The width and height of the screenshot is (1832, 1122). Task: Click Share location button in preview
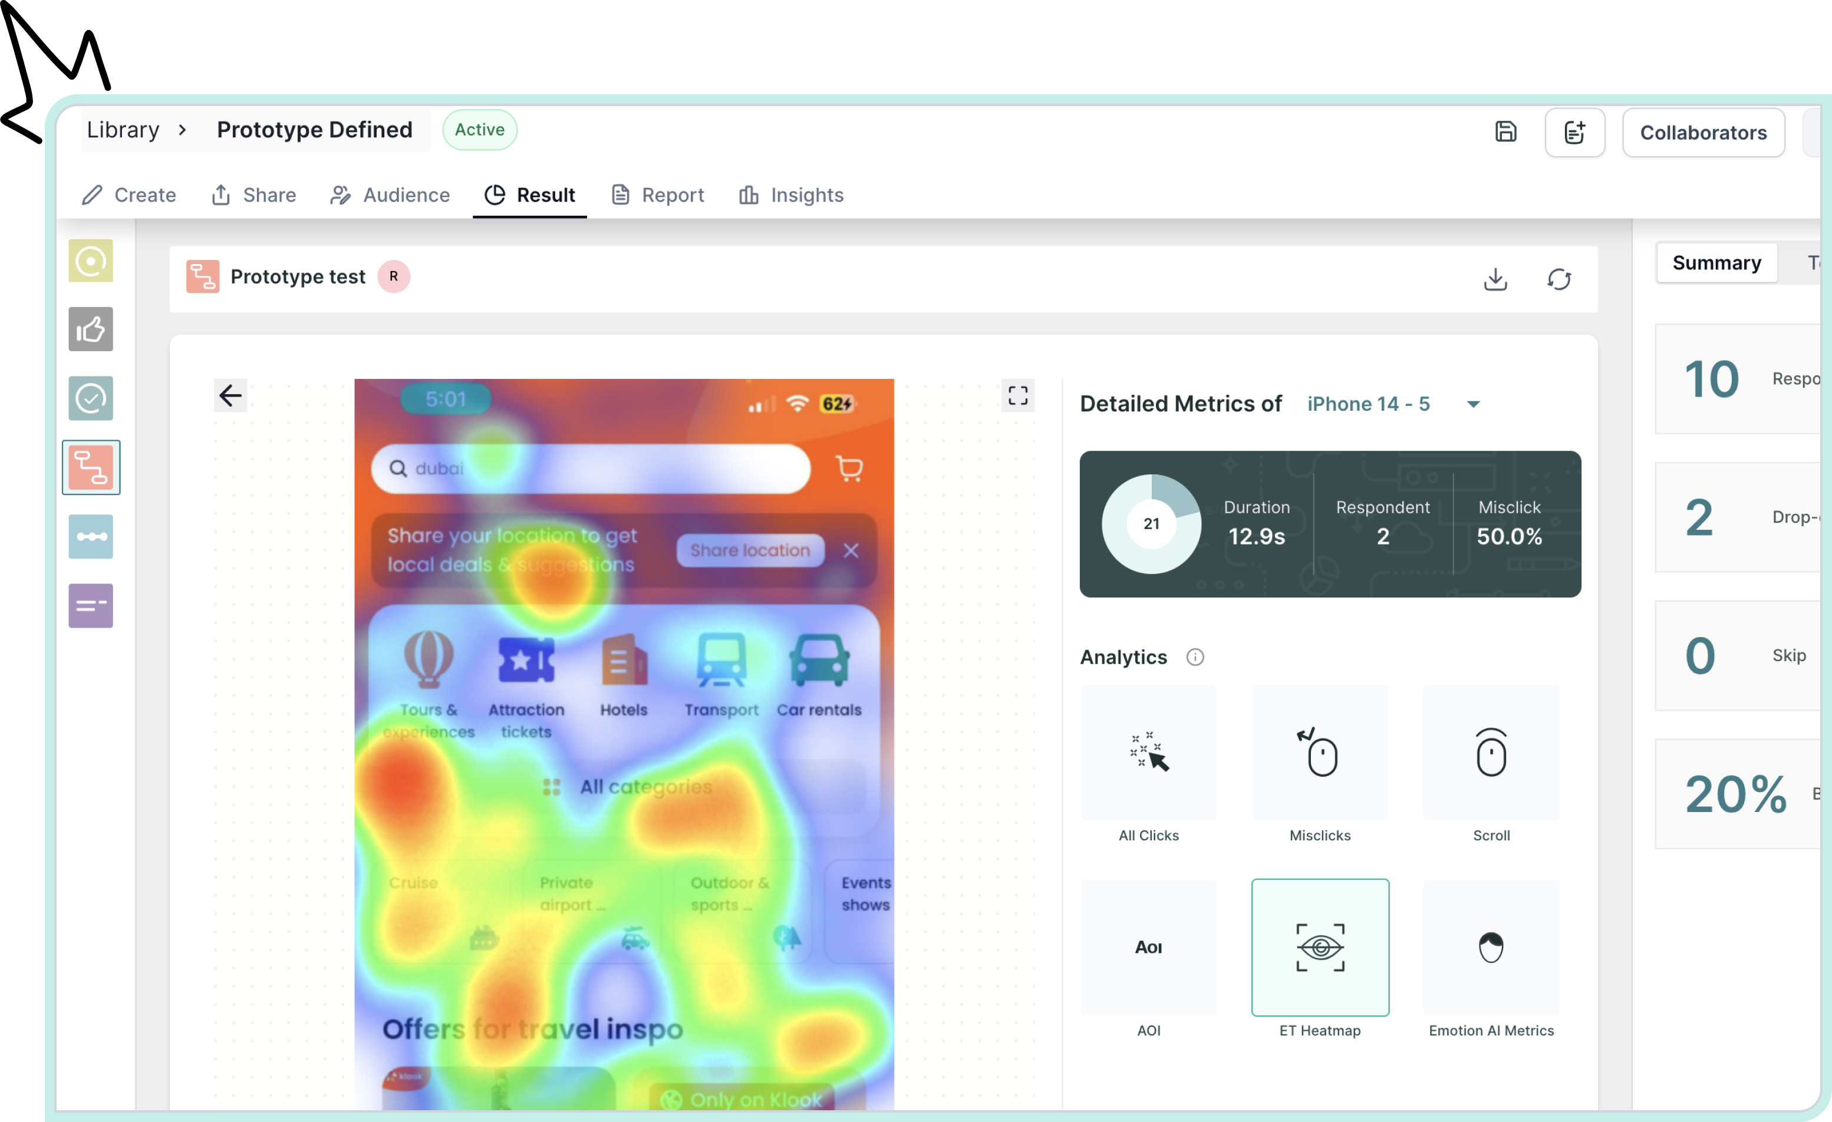pos(750,550)
